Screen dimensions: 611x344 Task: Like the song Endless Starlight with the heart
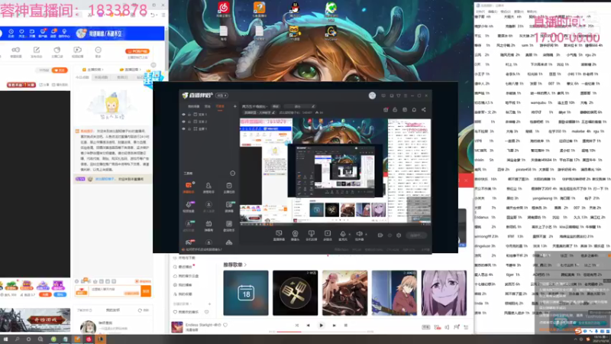point(225,325)
